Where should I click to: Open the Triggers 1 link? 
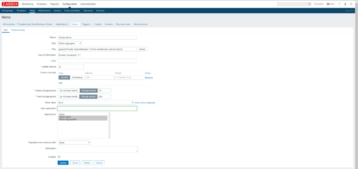[x=87, y=24]
